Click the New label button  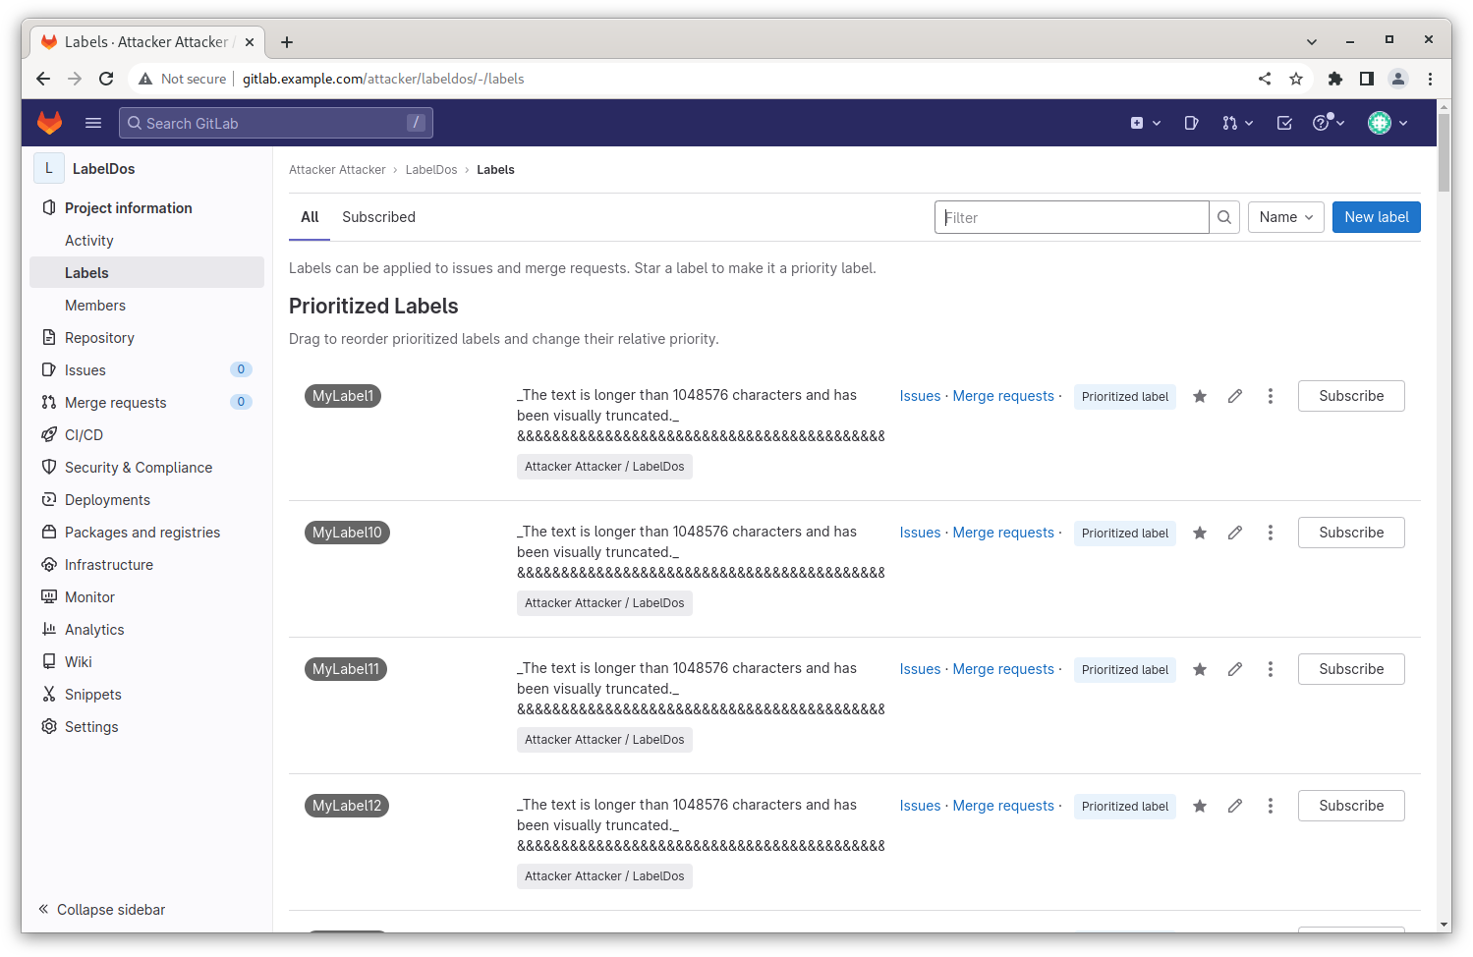click(1376, 217)
